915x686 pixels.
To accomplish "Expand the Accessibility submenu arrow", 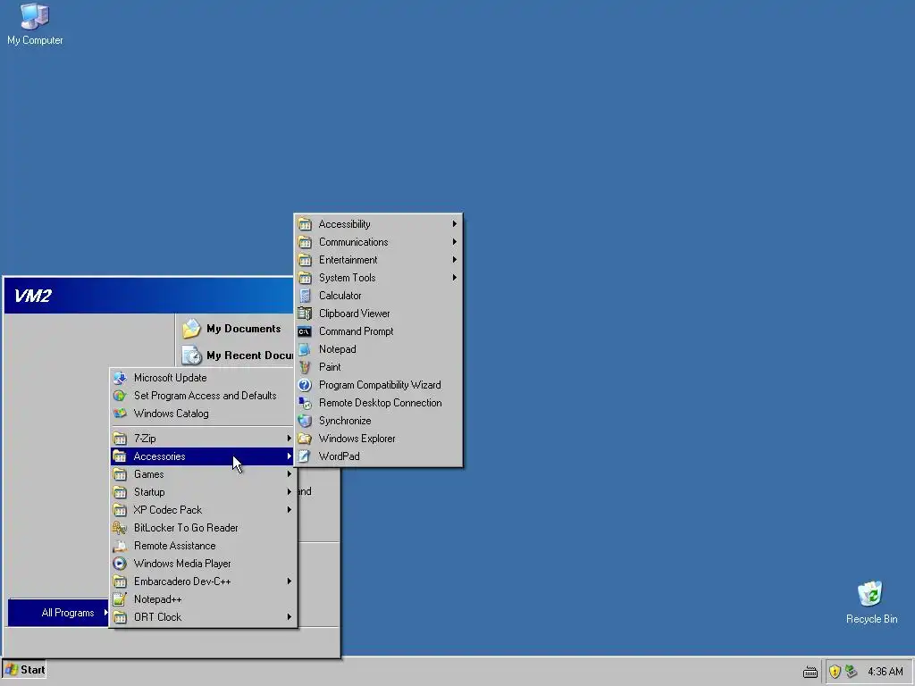I will [x=455, y=224].
